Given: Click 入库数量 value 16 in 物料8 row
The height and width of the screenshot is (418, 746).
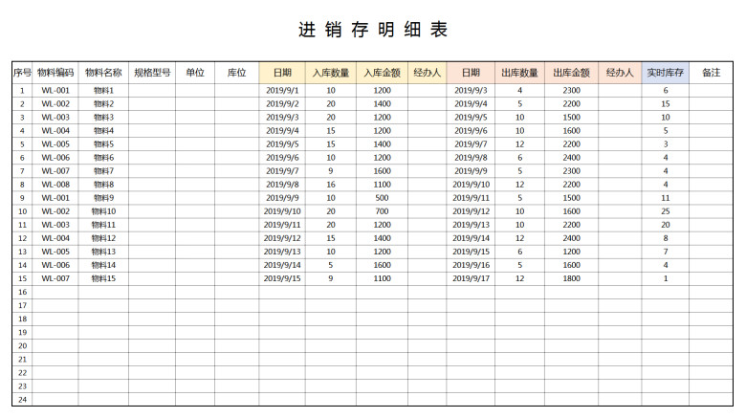Looking at the screenshot, I should 331,185.
